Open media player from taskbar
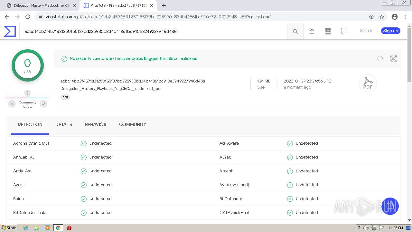 click(x=47, y=228)
